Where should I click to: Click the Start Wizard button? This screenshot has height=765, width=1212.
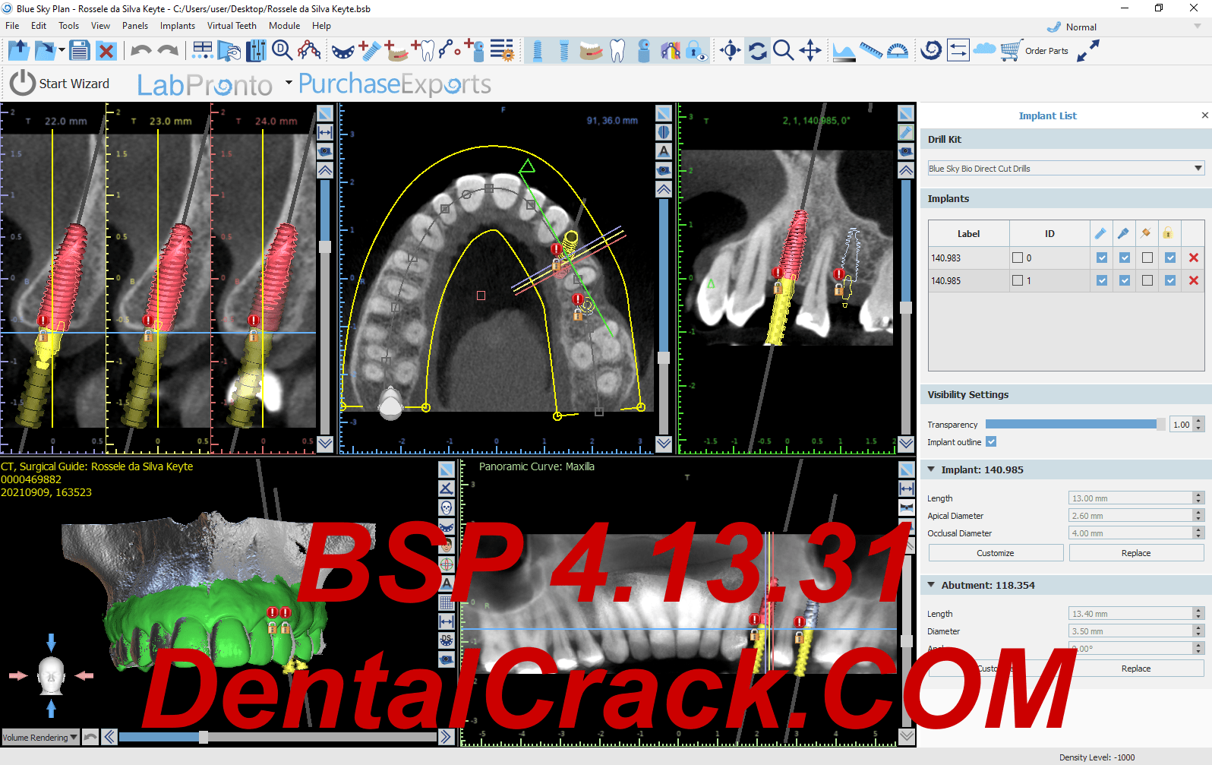[60, 83]
